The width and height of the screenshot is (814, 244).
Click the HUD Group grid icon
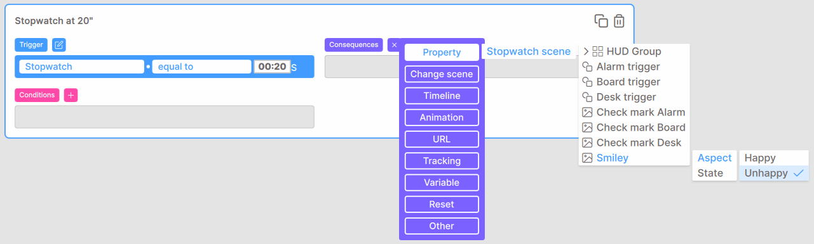pos(598,51)
